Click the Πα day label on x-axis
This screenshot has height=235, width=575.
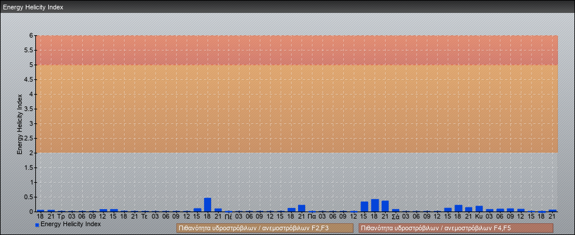click(312, 217)
